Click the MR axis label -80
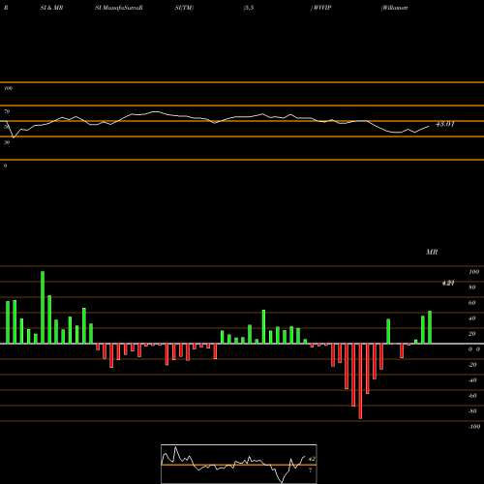 (472, 411)
